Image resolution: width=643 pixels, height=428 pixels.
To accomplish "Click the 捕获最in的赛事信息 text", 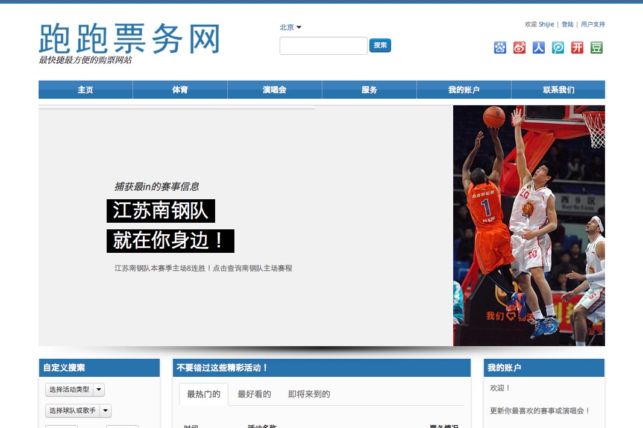I will pos(157,187).
